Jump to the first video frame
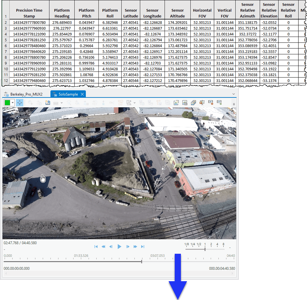Screen dimensions: 307x300 [x=96, y=246]
